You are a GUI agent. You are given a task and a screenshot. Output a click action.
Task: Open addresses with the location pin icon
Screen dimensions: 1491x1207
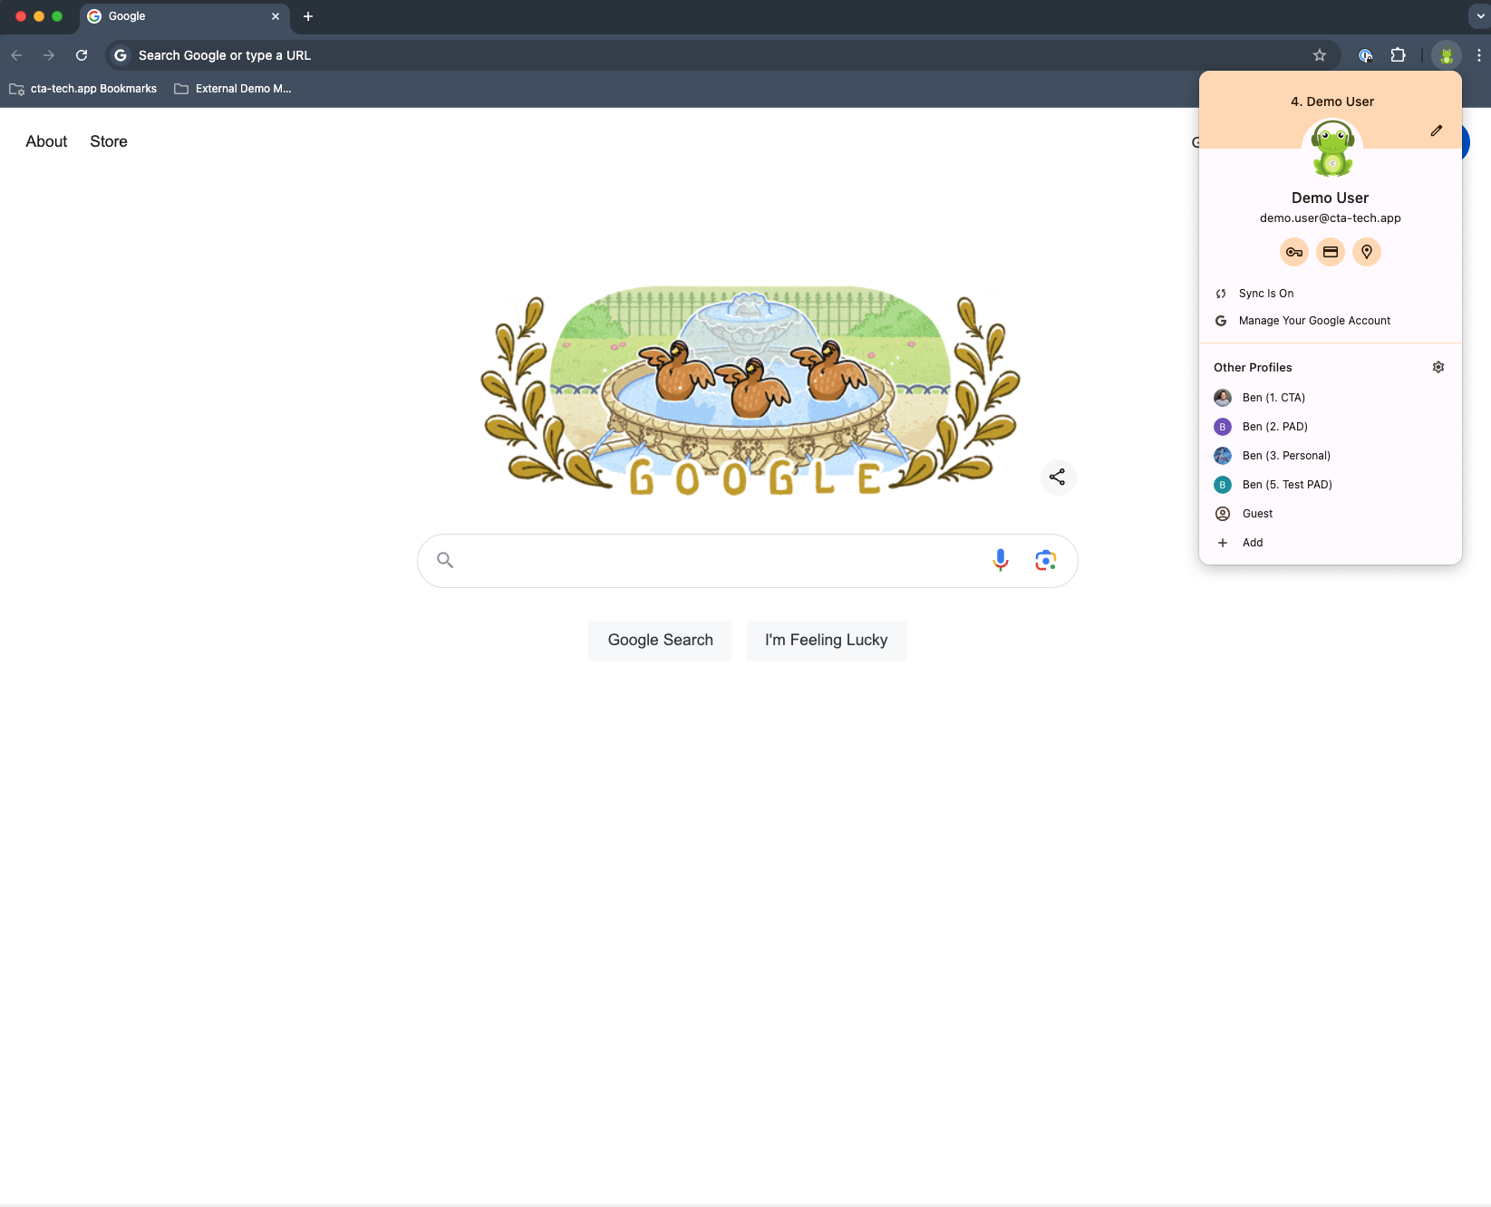point(1367,252)
